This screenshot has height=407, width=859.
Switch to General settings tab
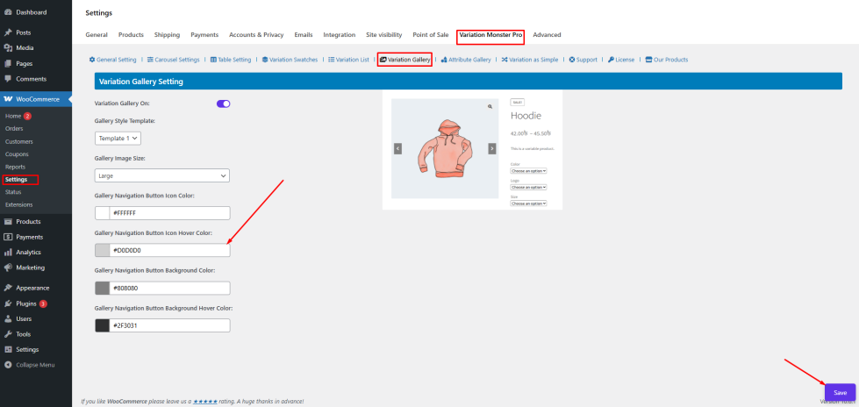(97, 34)
